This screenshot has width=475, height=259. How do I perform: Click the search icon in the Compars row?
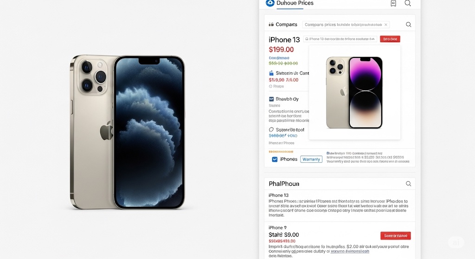tap(408, 25)
